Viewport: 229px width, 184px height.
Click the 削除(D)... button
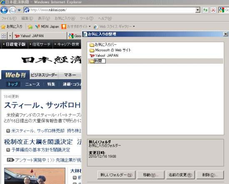210,175
